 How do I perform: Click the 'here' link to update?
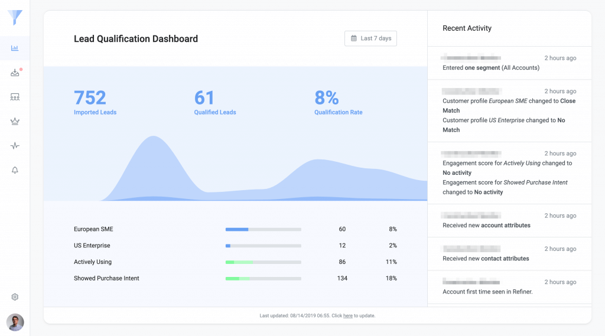click(x=347, y=316)
